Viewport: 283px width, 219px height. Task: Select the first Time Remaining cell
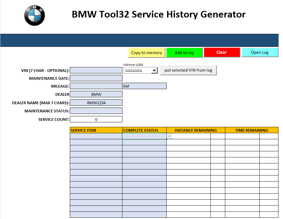point(242,136)
